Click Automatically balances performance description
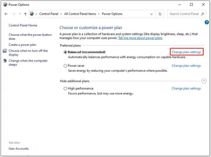Image resolution: width=211 pixels, height=157 pixels. coord(127,57)
